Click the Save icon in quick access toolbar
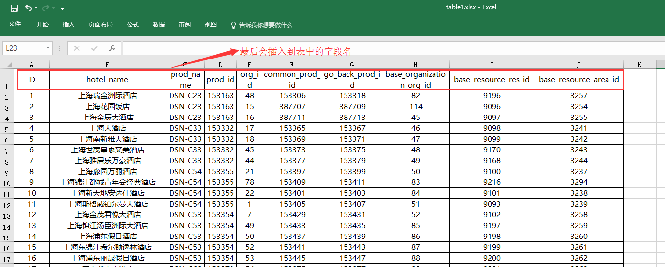The height and width of the screenshot is (267, 665). (14, 8)
